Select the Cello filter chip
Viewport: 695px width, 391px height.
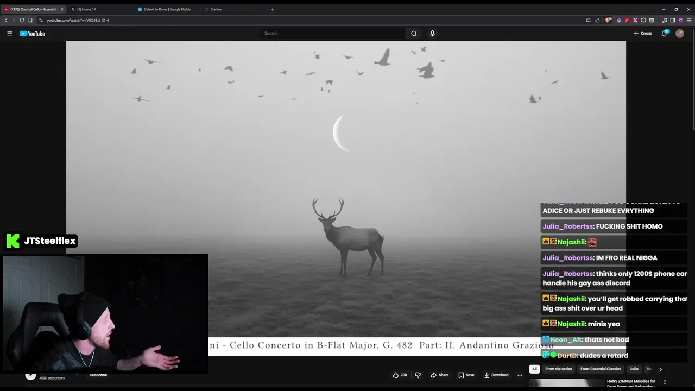pos(634,369)
